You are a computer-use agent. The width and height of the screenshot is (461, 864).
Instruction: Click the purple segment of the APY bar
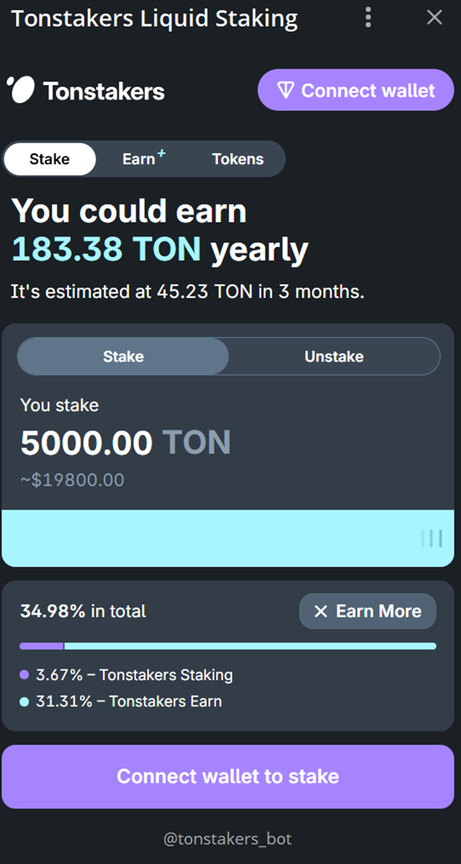point(41,646)
